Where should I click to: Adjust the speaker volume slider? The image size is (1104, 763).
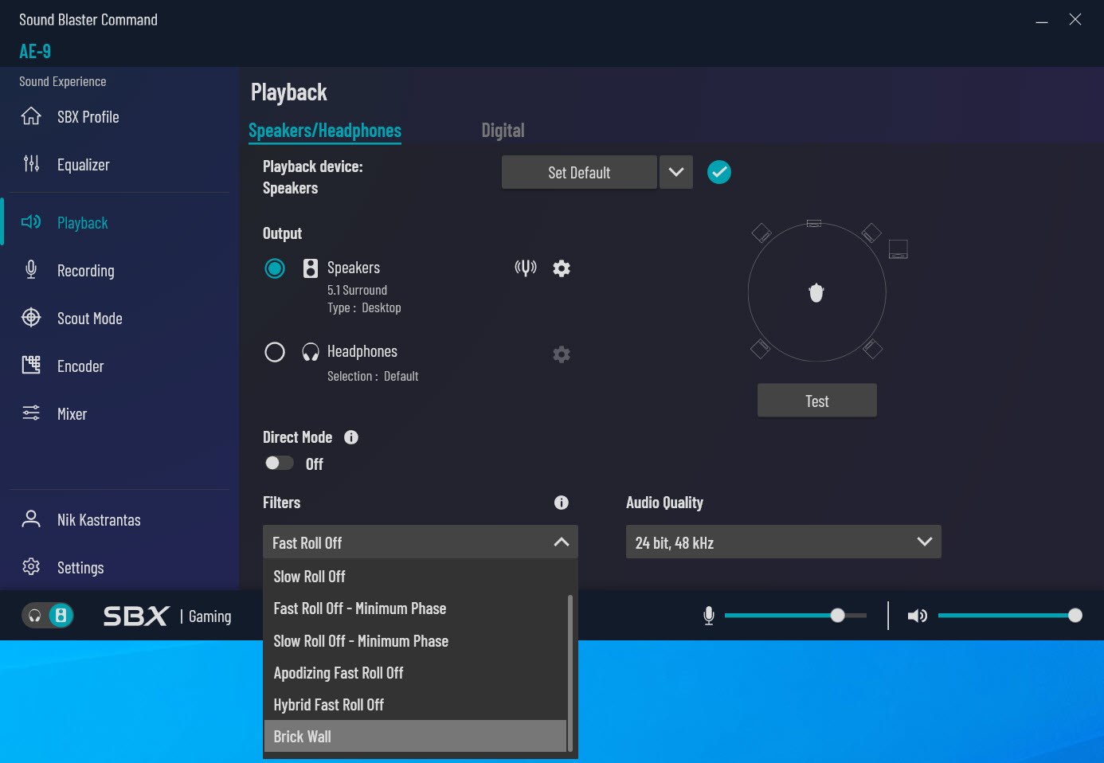pos(1010,616)
